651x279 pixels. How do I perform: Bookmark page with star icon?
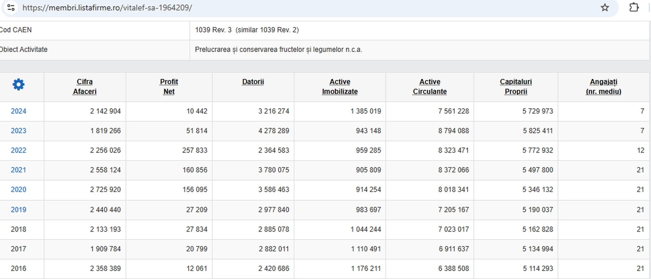604,8
